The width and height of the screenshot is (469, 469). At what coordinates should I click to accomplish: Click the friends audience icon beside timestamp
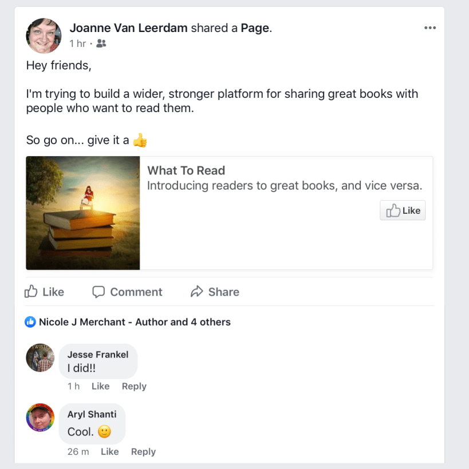point(101,43)
